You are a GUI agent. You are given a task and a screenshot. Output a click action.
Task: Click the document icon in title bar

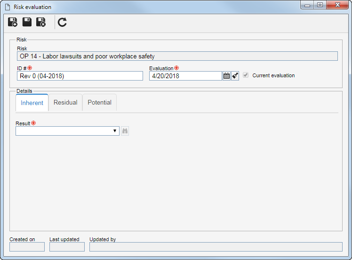[x=8, y=7]
